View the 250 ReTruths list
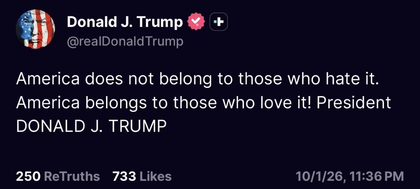This screenshot has height=189, width=420. point(58,176)
